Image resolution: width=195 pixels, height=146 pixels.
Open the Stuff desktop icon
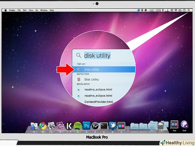(x=184, y=125)
